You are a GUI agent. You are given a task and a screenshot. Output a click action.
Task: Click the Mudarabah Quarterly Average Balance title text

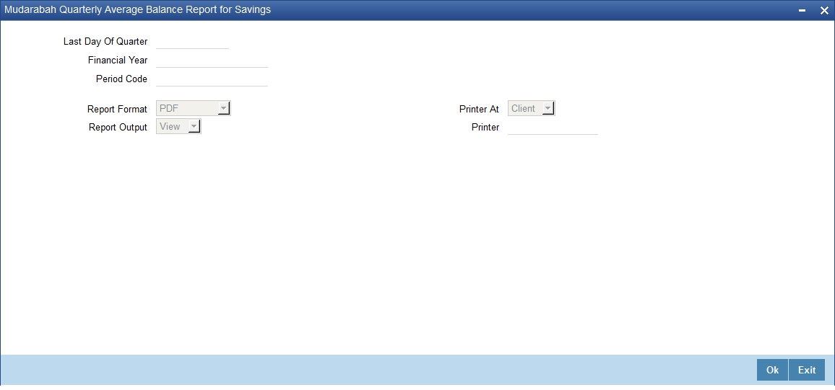pos(137,9)
